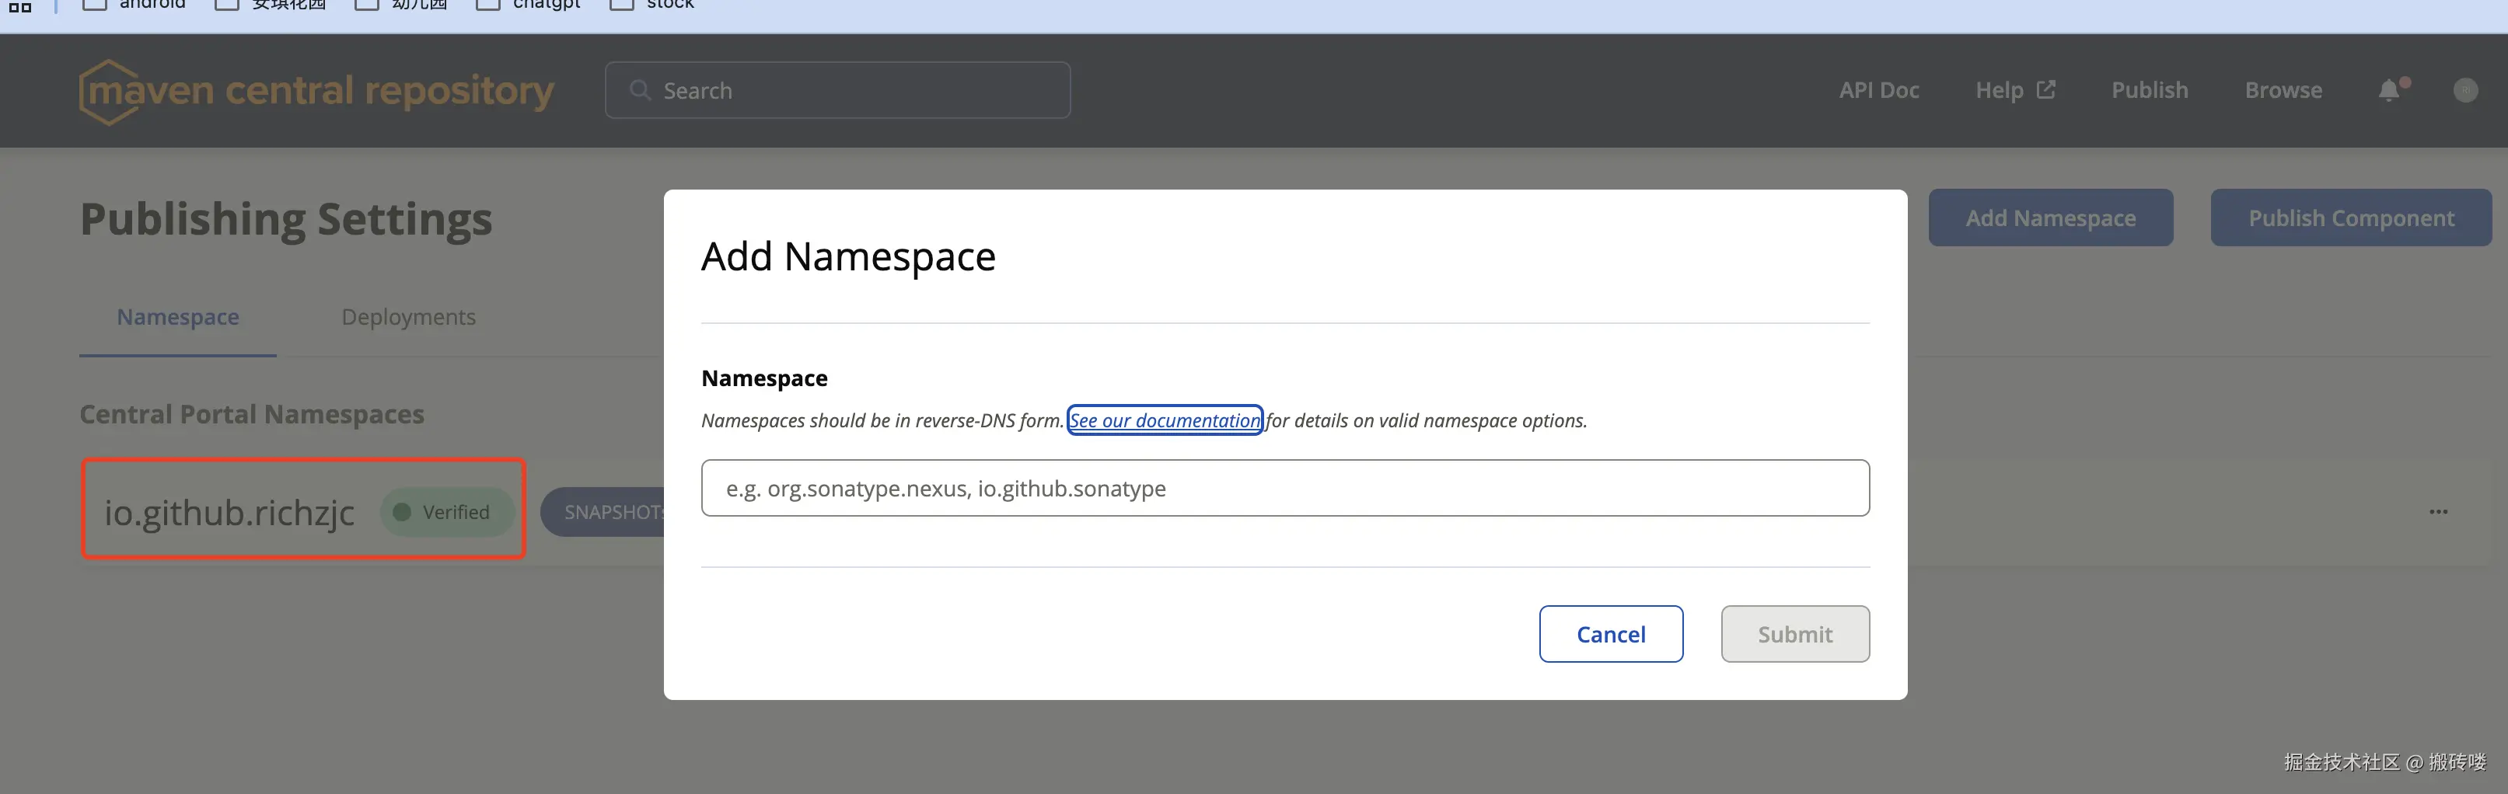Open the API Doc menu item
Viewport: 2508px width, 794px height.
[x=1878, y=90]
